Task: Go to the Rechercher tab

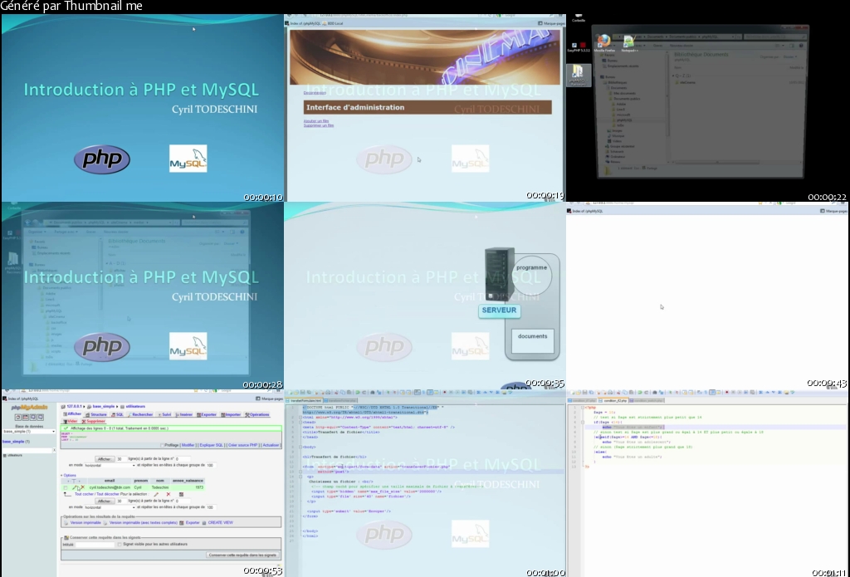Action: [140, 414]
